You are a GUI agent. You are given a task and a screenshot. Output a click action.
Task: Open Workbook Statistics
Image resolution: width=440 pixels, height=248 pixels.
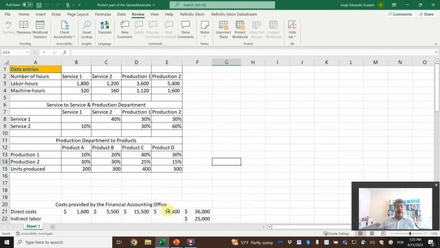pyautogui.click(x=40, y=30)
